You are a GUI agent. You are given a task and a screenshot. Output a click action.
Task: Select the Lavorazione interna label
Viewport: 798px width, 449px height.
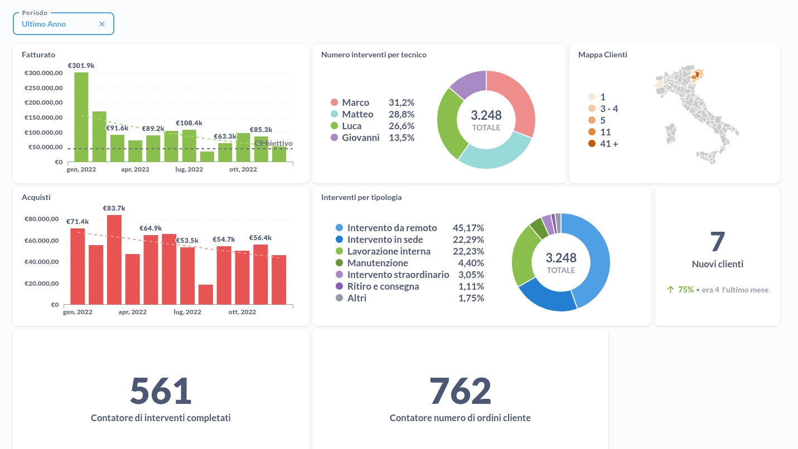click(x=389, y=251)
